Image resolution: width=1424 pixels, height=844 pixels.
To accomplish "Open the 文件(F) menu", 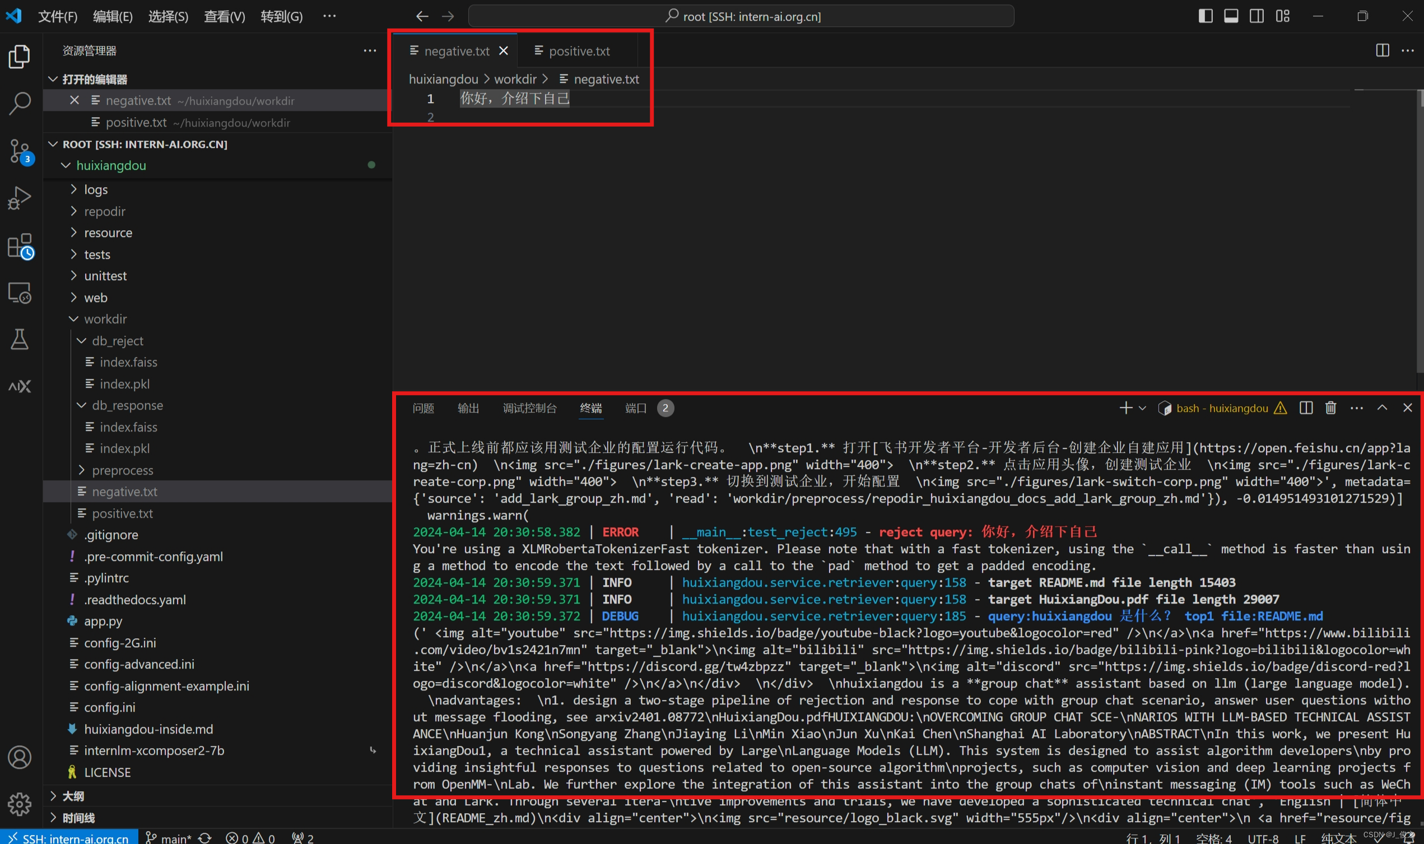I will click(57, 16).
